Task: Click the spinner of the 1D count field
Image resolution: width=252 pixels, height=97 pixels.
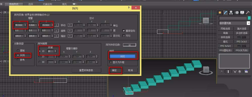Action: pyautogui.click(x=55, y=51)
